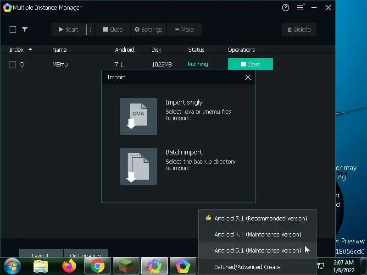Switch to the Multiple Instance Manager taskbar icon
Screen dimensions: 367x275
coord(155,266)
